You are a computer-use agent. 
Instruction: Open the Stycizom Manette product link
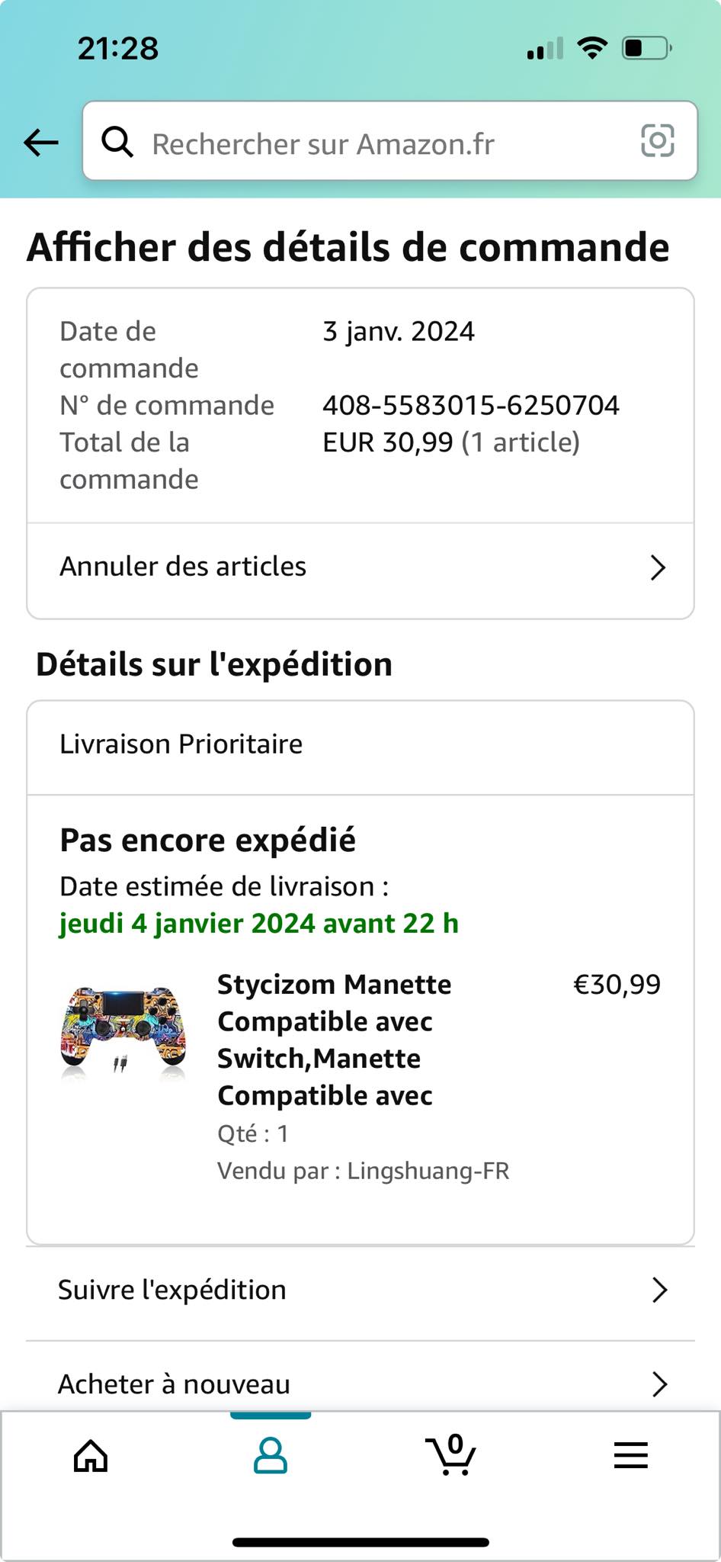point(334,1040)
